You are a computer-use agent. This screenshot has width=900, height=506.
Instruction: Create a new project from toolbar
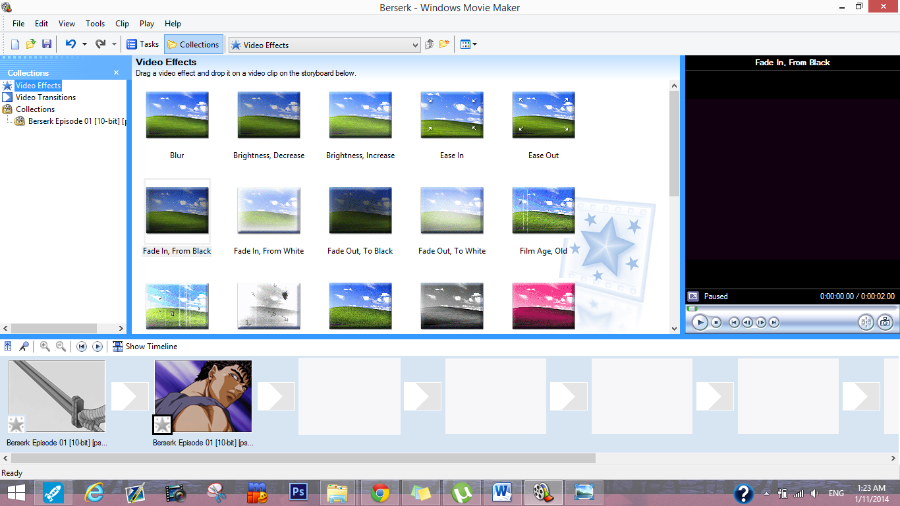pyautogui.click(x=15, y=44)
